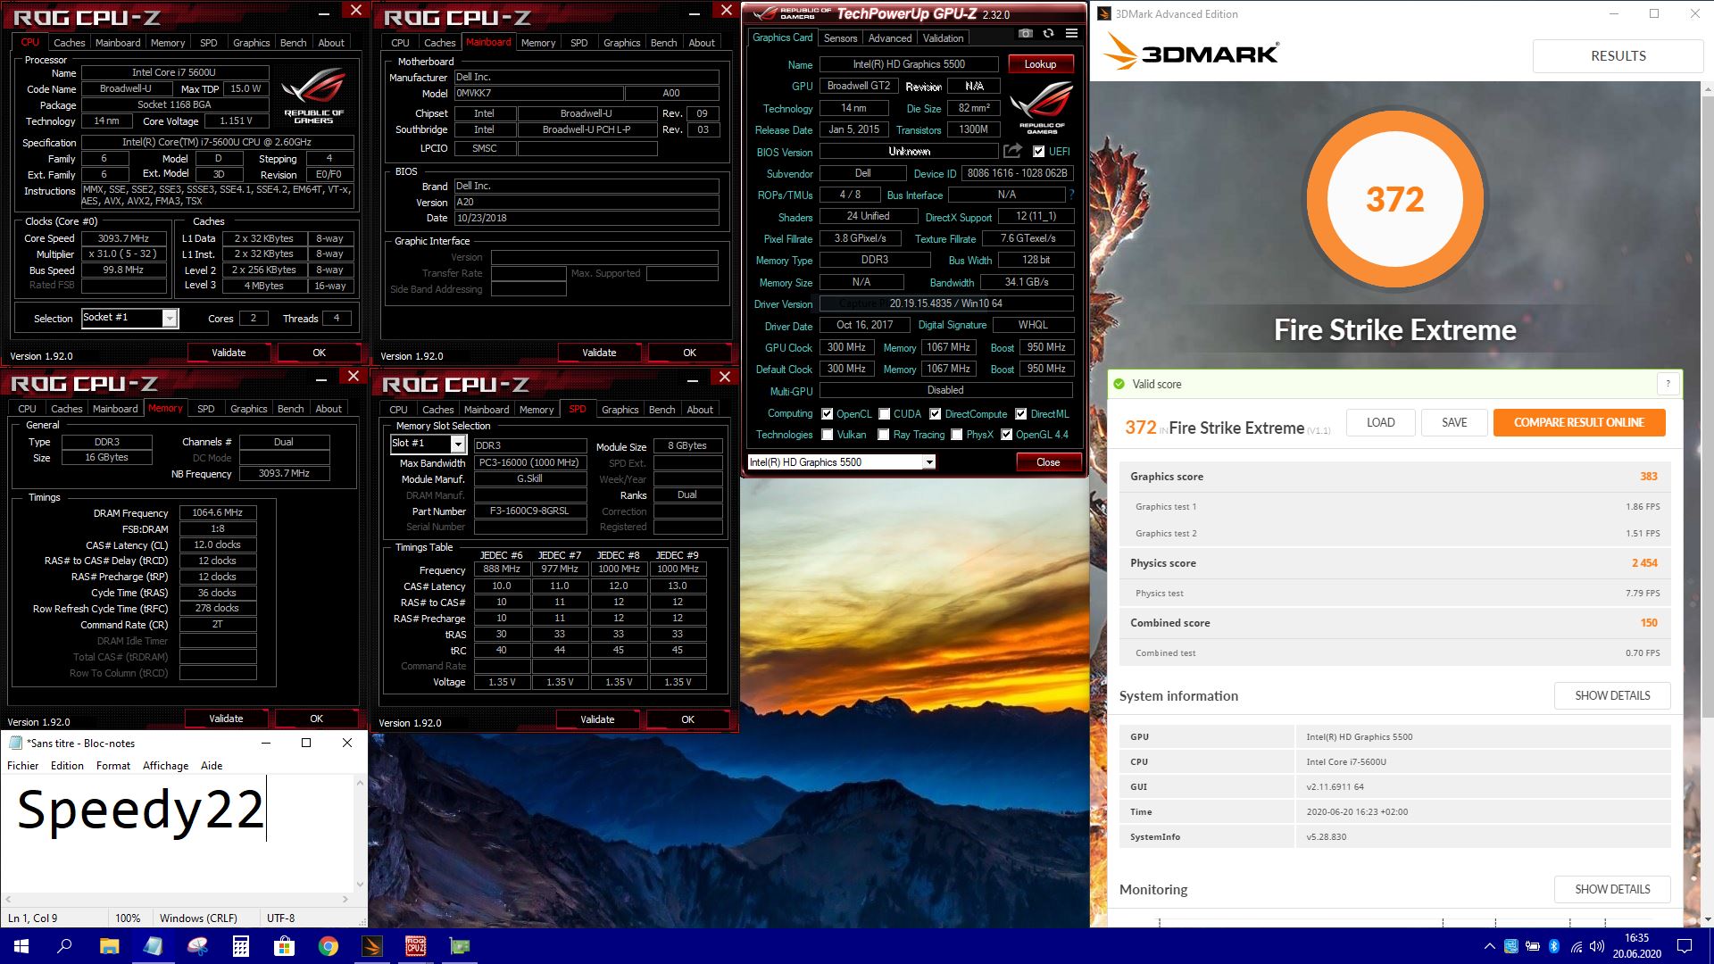Toggle the Ray Tracing checkbox
This screenshot has height=964, width=1714.
[x=883, y=435]
